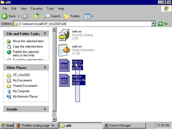Open My Documents link
This screenshot has width=172, height=129.
pyautogui.click(x=23, y=80)
